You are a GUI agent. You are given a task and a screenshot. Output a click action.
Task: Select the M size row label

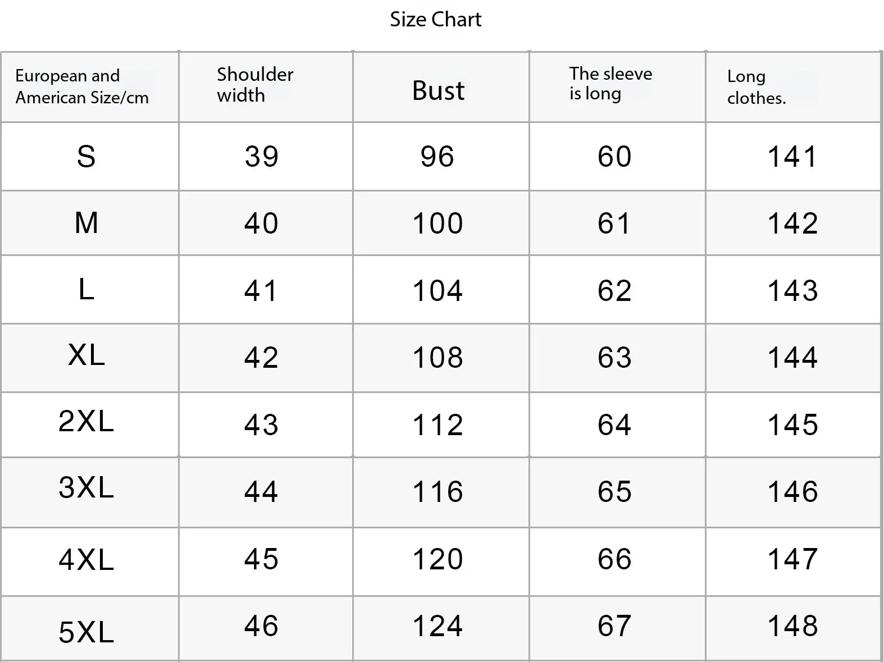pyautogui.click(x=86, y=223)
